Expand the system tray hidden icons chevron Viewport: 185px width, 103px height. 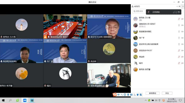coord(146,100)
